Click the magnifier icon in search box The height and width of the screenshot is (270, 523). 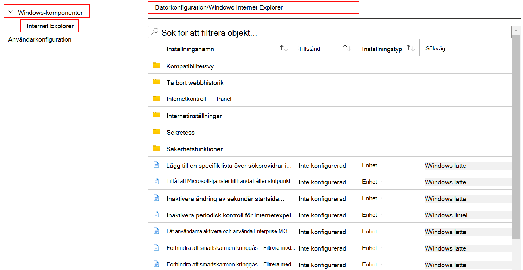pos(155,32)
